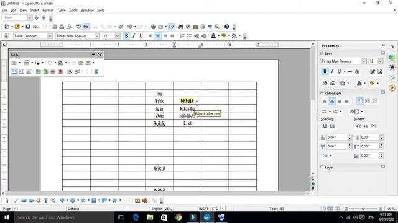Click the Data Sources icon

pos(203,27)
